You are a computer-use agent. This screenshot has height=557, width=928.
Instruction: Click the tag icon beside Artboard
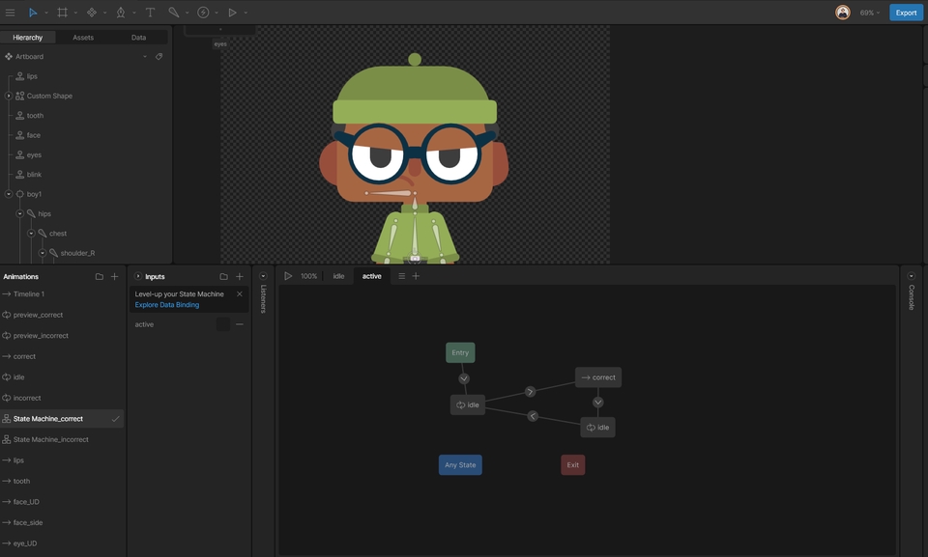pos(159,57)
